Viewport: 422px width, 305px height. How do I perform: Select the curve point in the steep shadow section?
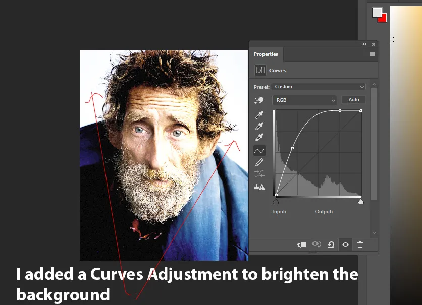tap(293, 148)
